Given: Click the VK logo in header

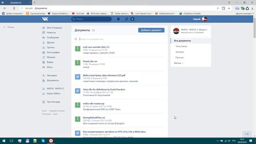Looking at the screenshot, I should pos(45,19).
